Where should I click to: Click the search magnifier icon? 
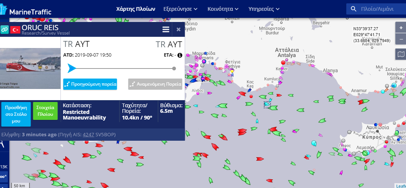tap(353, 9)
